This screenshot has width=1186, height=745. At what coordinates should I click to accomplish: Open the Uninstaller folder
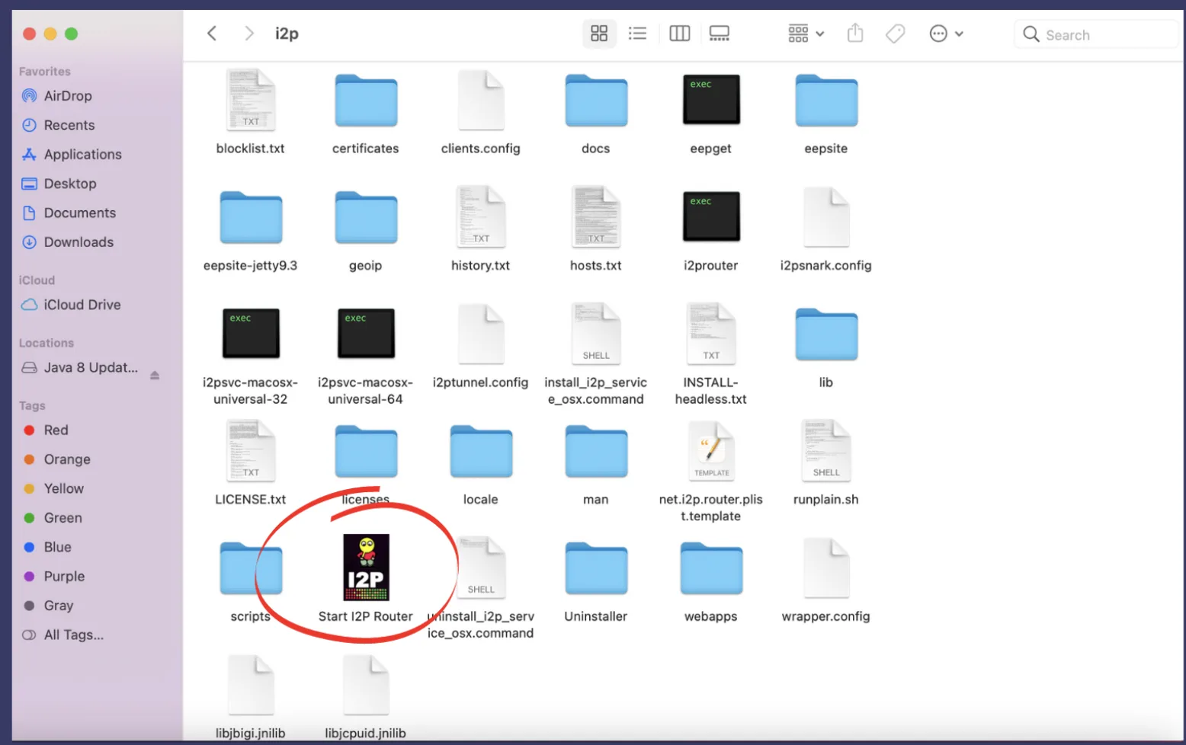(x=595, y=567)
